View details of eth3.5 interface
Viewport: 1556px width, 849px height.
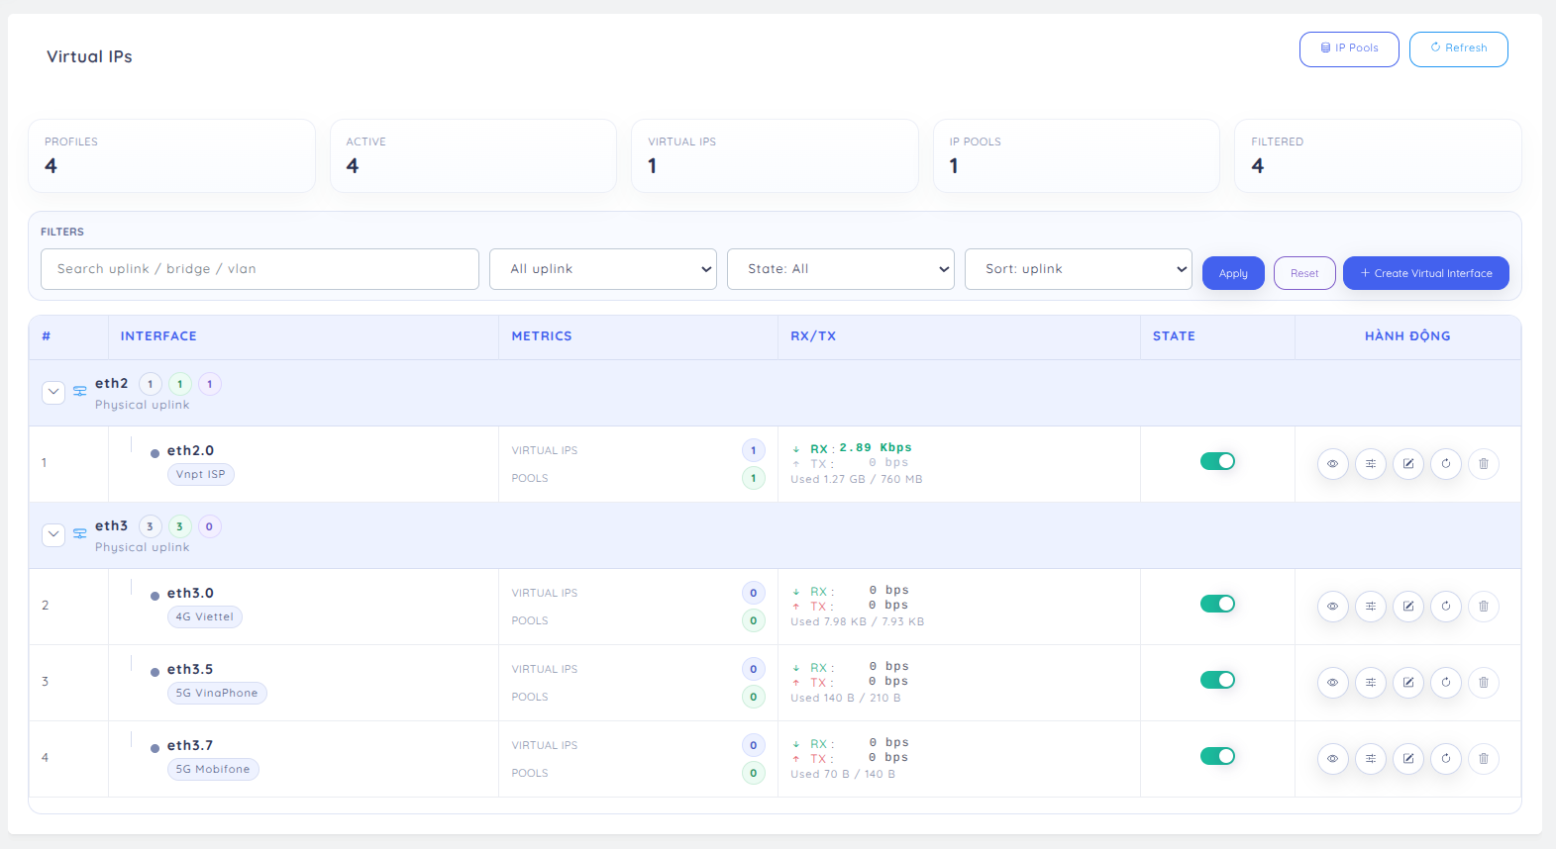click(1332, 682)
